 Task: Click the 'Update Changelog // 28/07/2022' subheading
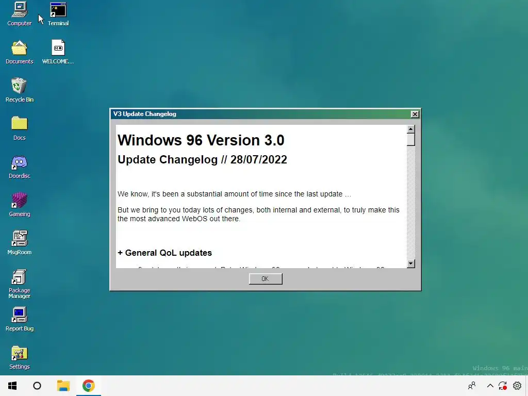tap(202, 160)
